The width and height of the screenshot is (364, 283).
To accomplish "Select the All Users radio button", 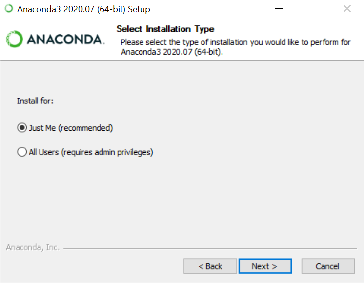I will [x=22, y=152].
